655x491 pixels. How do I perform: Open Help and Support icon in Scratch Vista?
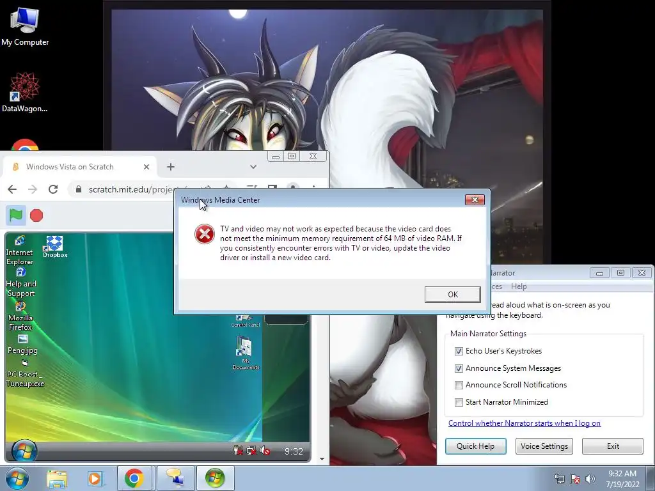[x=21, y=283]
